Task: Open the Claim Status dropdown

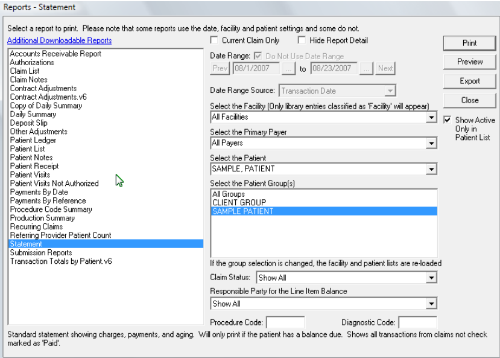Action: 431,277
